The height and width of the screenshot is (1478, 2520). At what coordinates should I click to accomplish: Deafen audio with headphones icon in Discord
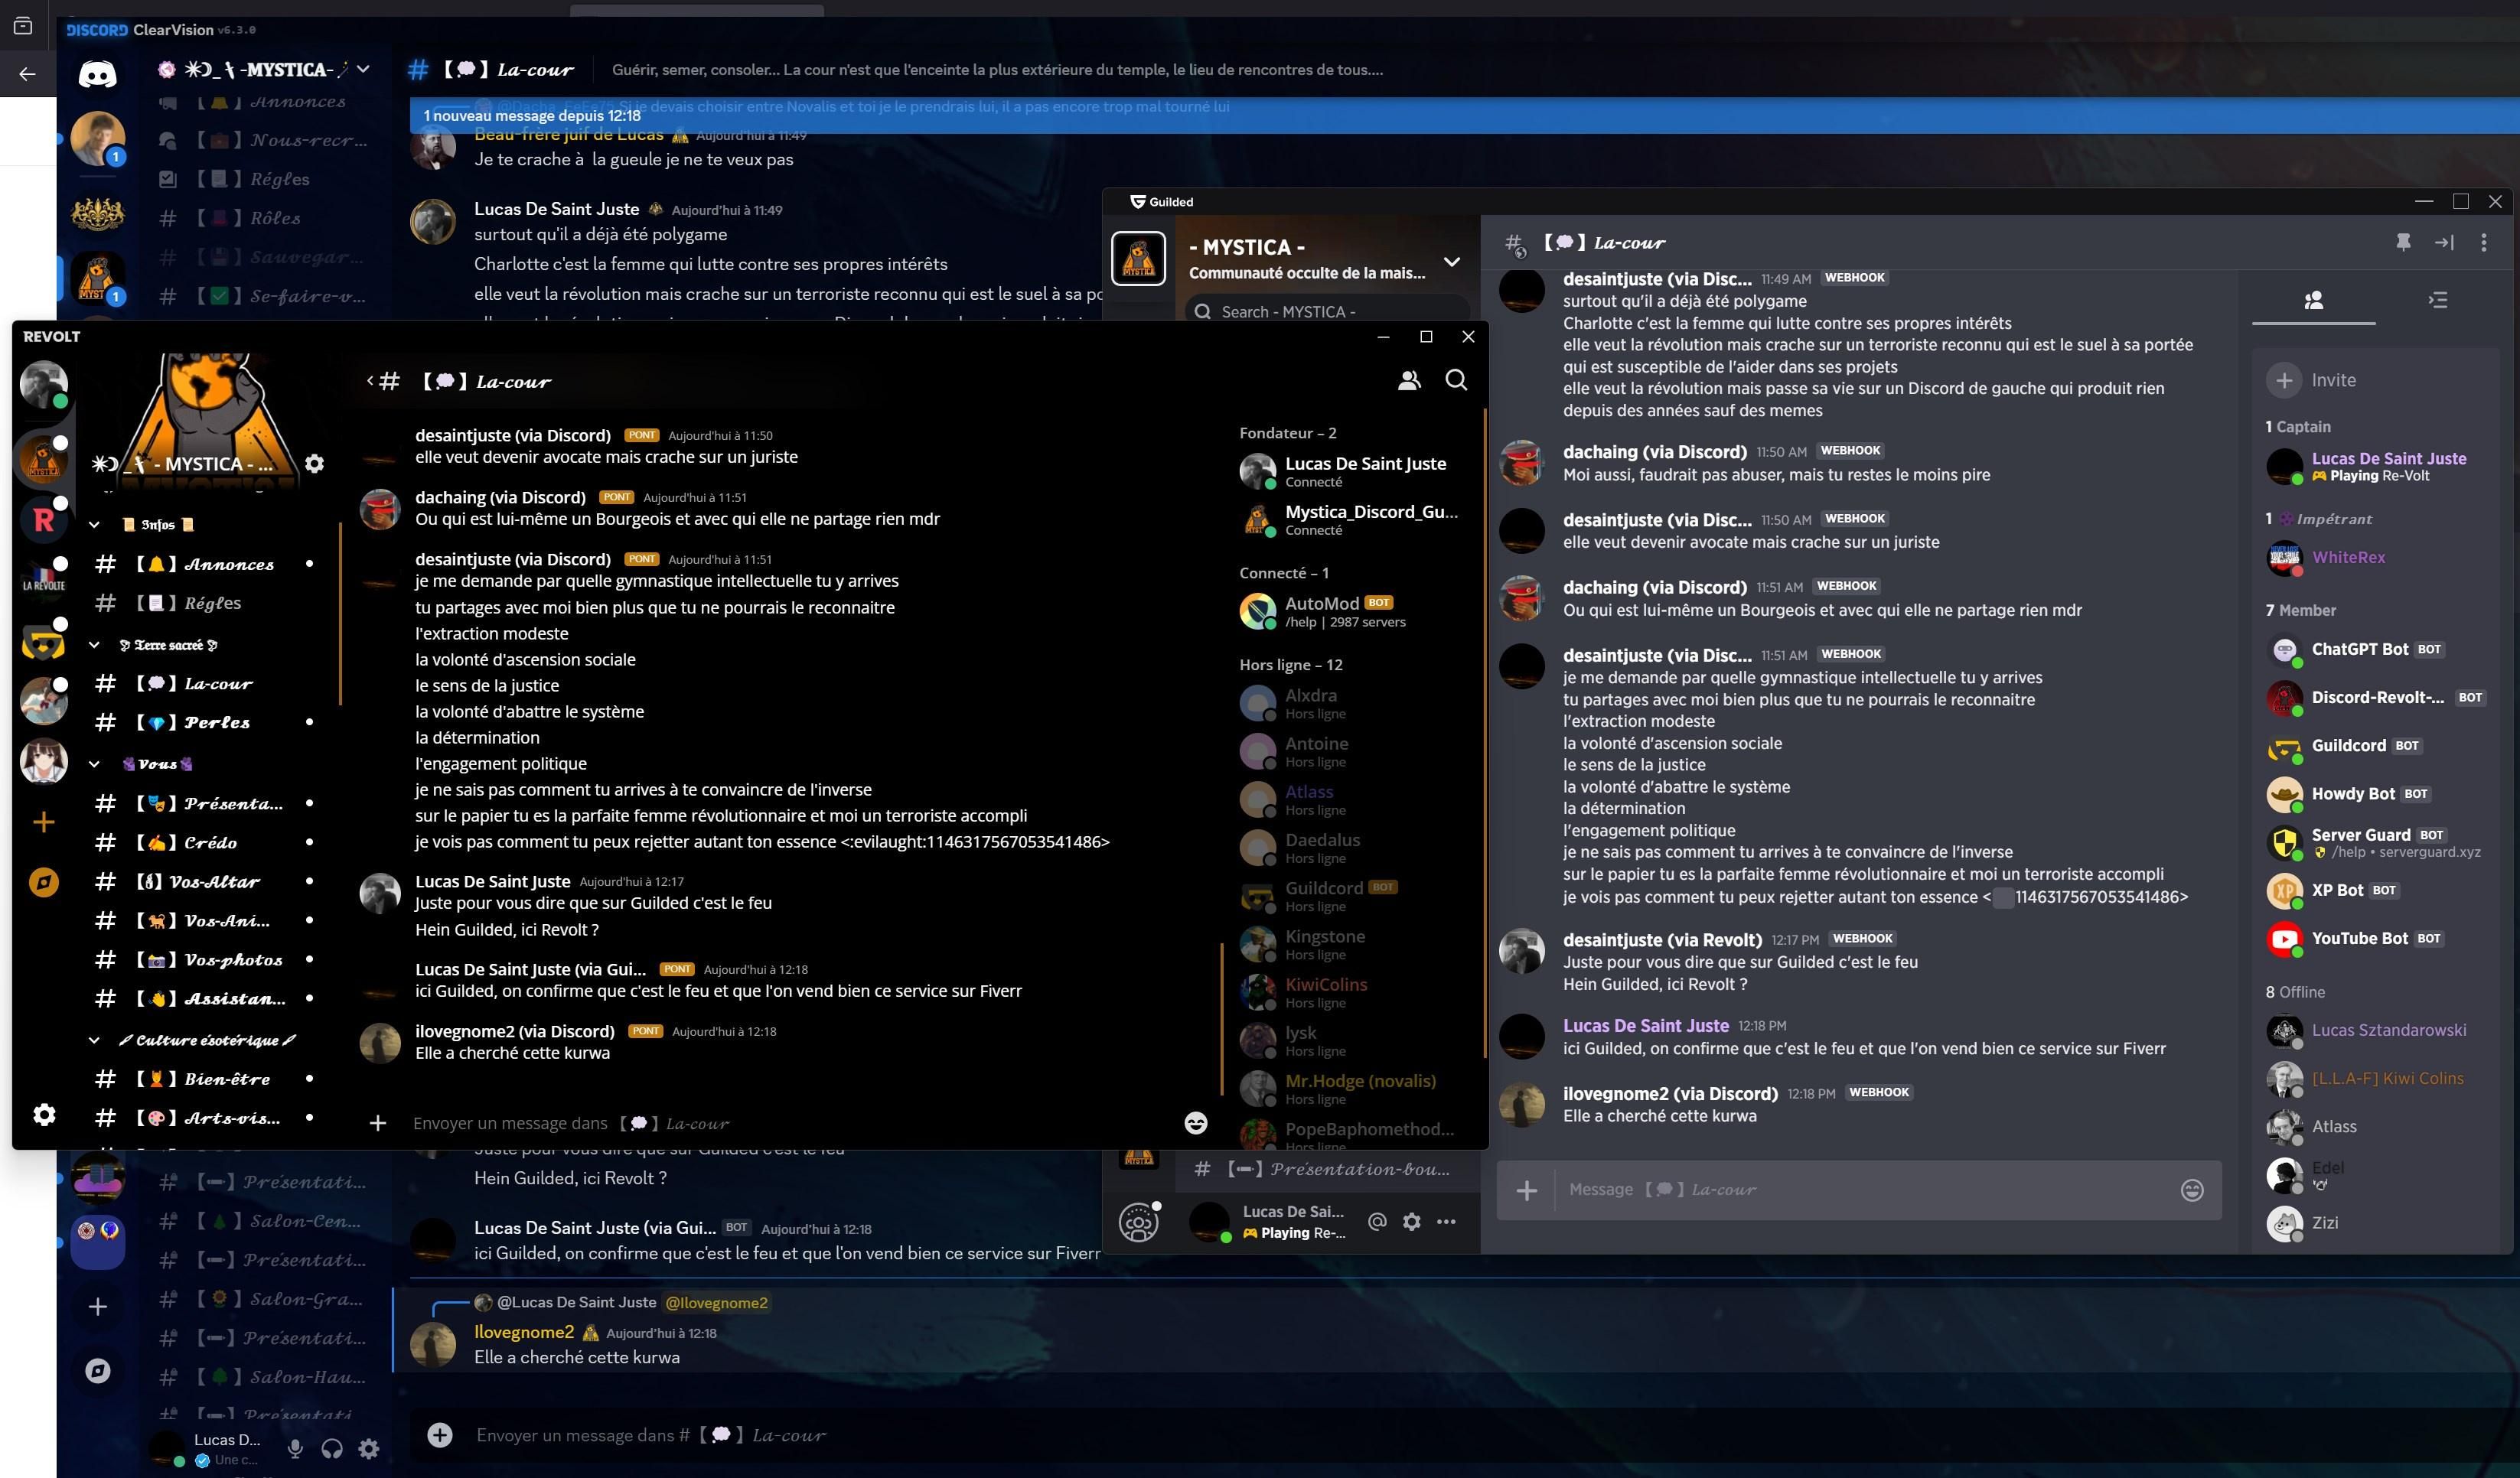tap(332, 1448)
